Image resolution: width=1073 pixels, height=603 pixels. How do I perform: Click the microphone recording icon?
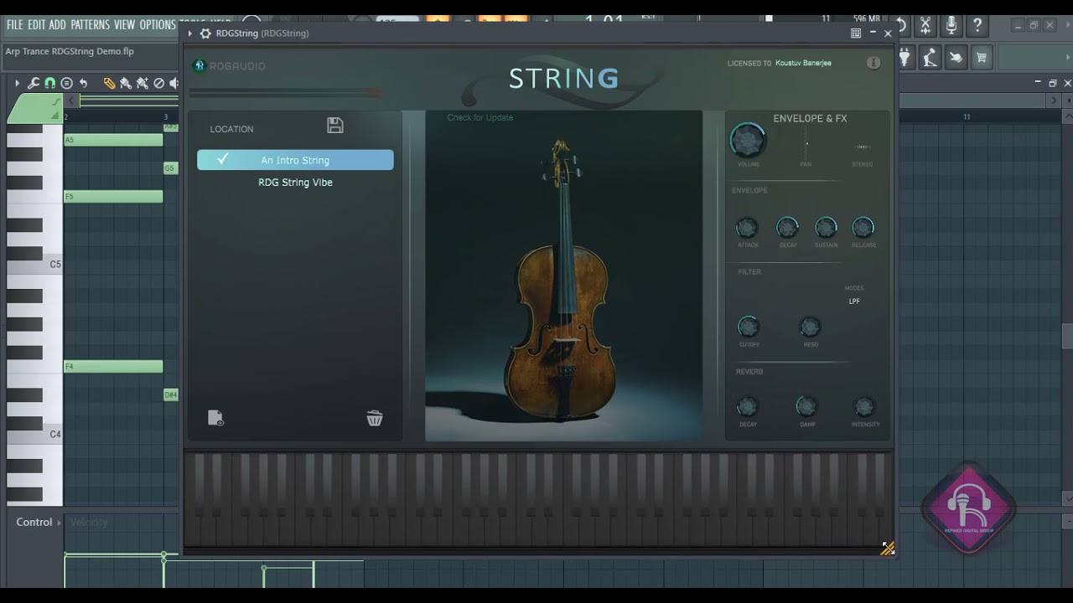click(951, 26)
